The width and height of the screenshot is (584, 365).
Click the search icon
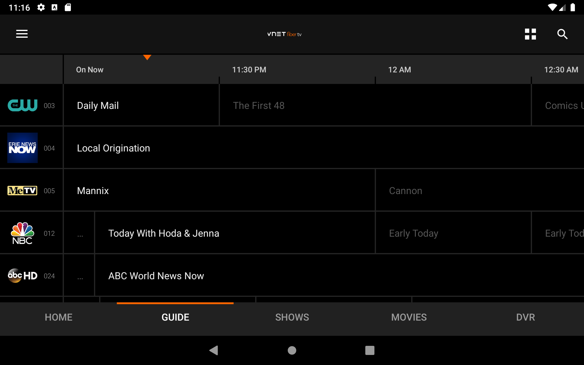(563, 34)
